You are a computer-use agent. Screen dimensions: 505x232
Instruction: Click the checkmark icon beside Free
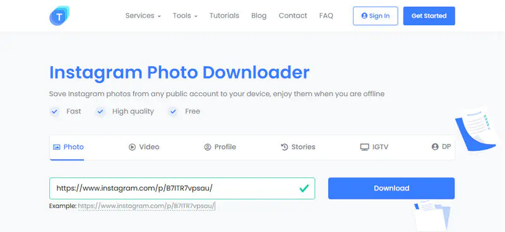tap(173, 112)
